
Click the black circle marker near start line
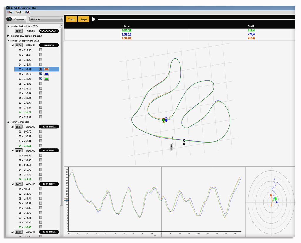(x=184, y=140)
